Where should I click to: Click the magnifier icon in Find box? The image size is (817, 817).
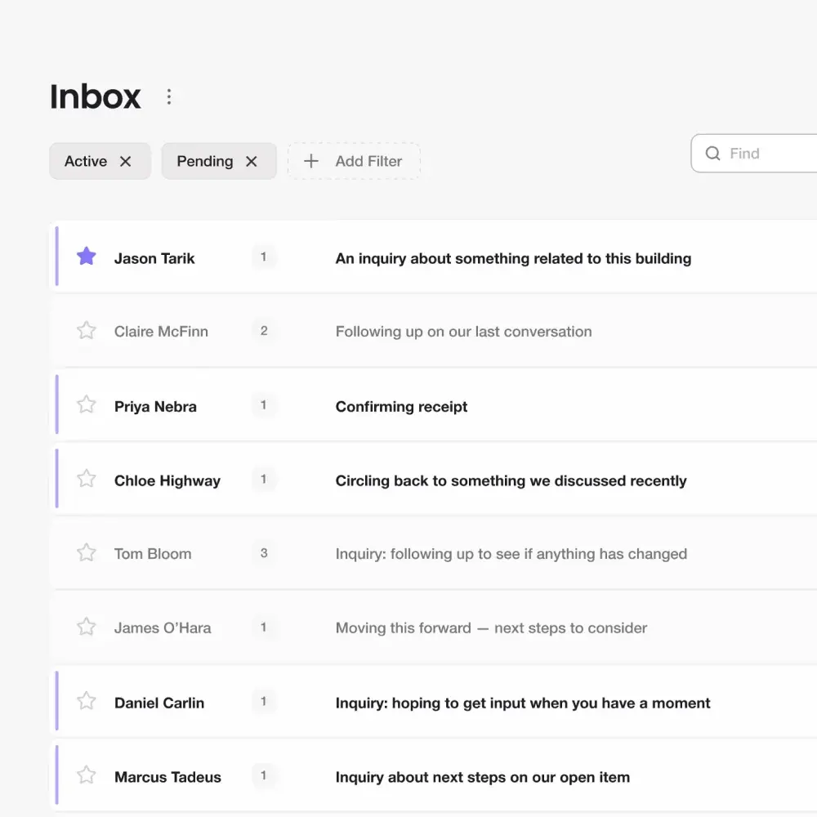[712, 154]
